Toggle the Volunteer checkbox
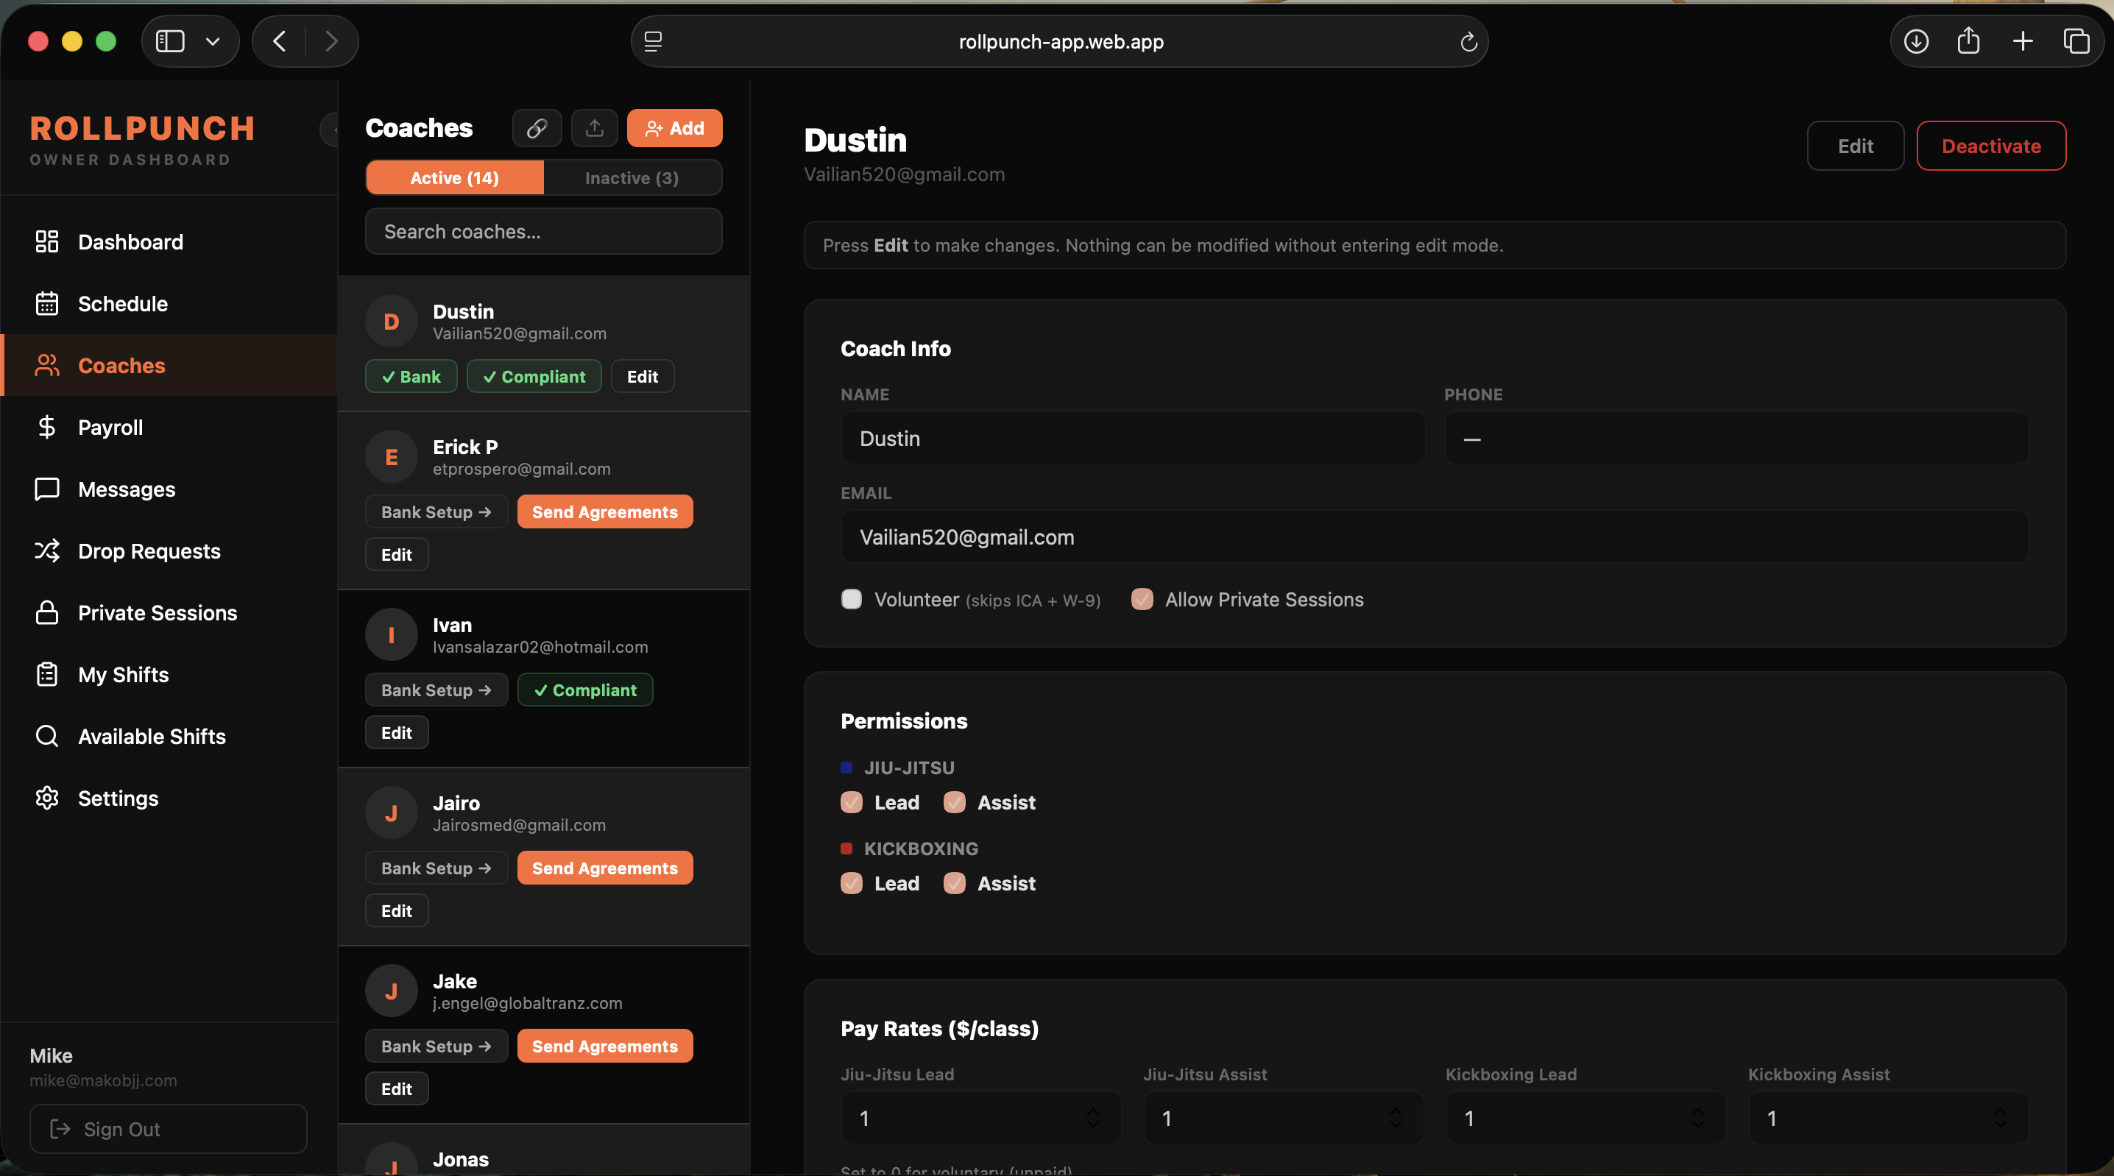 pyautogui.click(x=852, y=599)
